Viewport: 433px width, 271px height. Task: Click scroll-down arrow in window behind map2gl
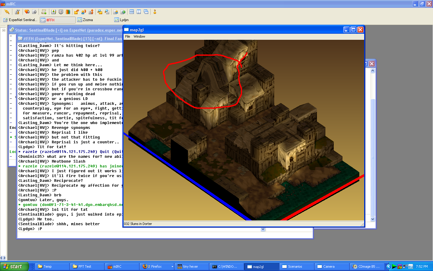tap(373, 219)
